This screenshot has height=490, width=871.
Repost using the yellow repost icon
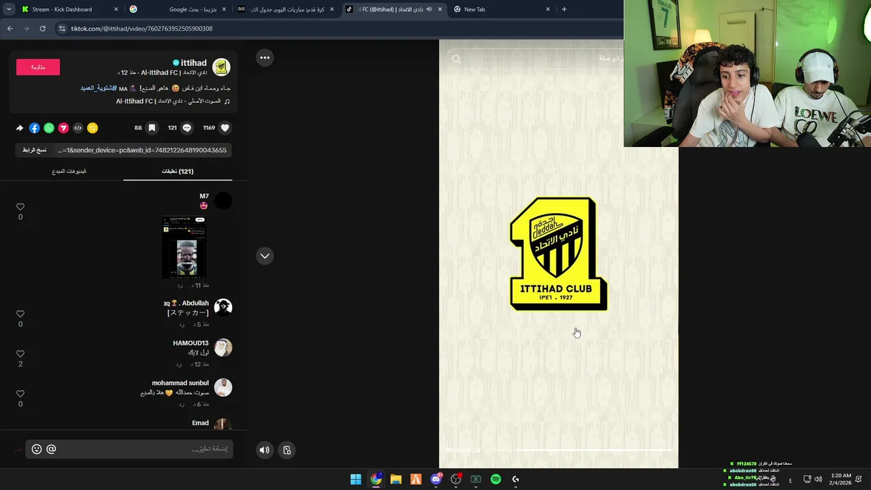(x=93, y=128)
